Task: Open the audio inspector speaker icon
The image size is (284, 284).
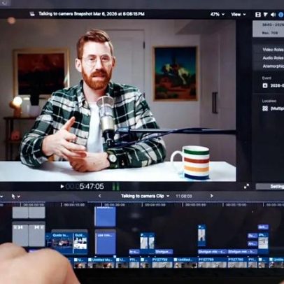Action: point(273,15)
